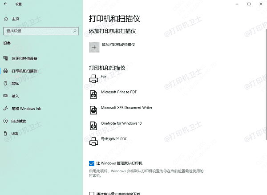The width and height of the screenshot is (267, 195).
Task: Open the 主页 home icon
Action: pos(6,19)
